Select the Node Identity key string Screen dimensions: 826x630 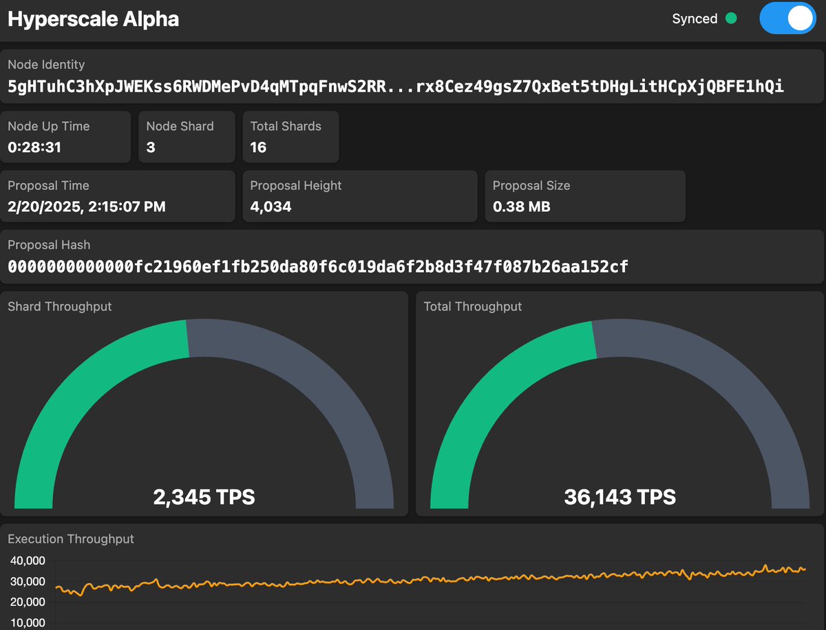tap(396, 87)
